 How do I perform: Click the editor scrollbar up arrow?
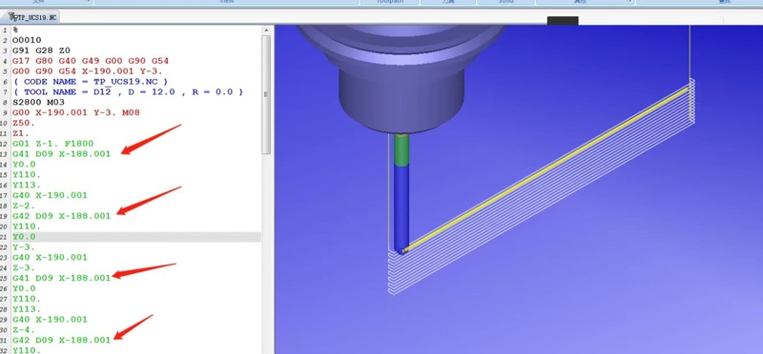pos(266,30)
